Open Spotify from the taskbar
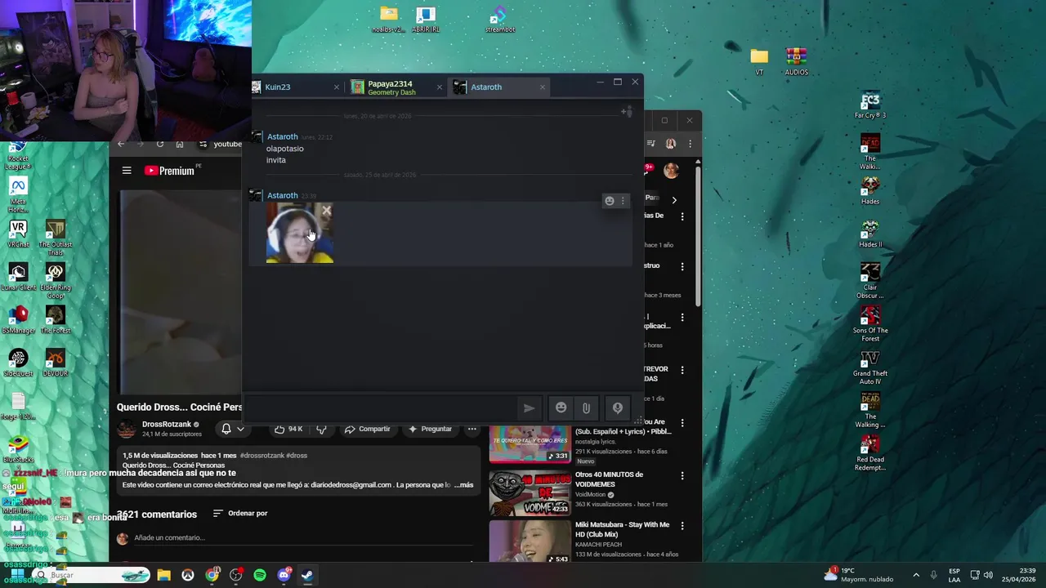This screenshot has height=588, width=1046. (x=260, y=575)
